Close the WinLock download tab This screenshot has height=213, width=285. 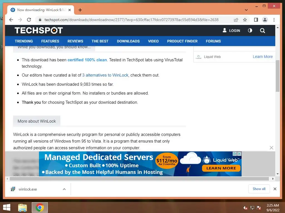point(70,10)
